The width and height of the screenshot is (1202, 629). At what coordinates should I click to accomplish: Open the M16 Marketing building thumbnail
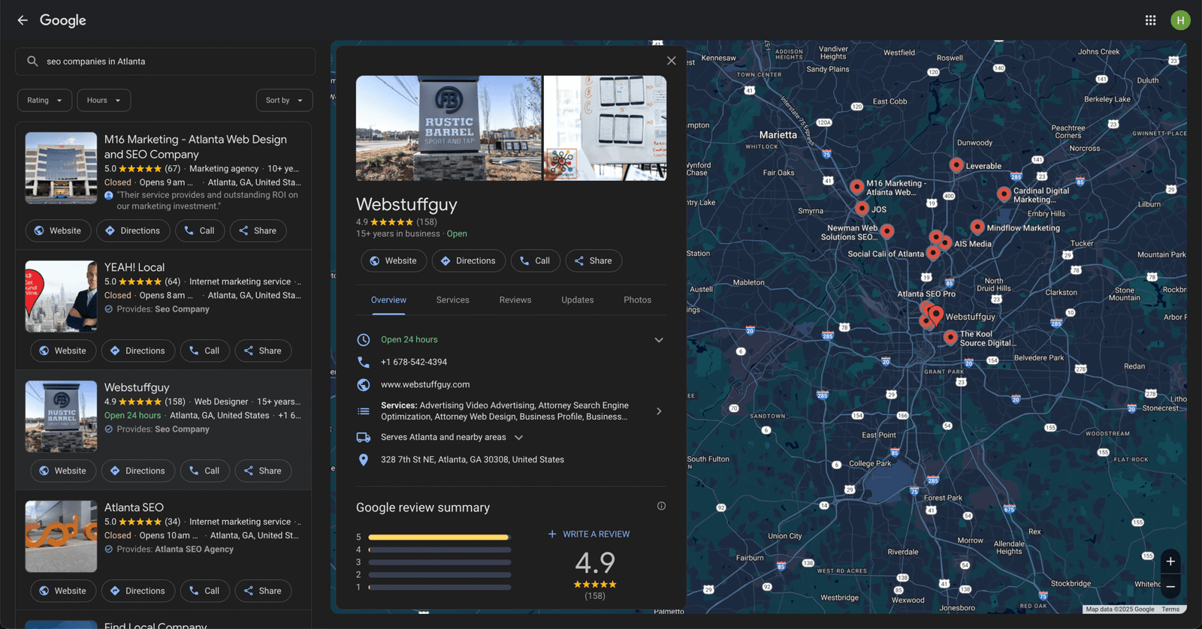point(61,169)
